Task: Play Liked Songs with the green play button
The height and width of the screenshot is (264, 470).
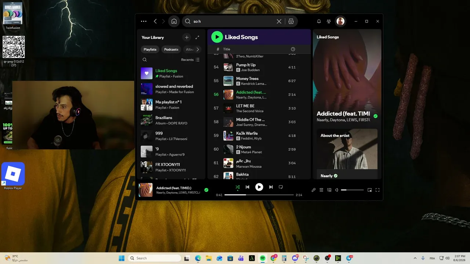Action: click(217, 37)
